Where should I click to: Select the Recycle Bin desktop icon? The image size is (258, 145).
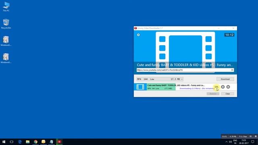pos(6,24)
